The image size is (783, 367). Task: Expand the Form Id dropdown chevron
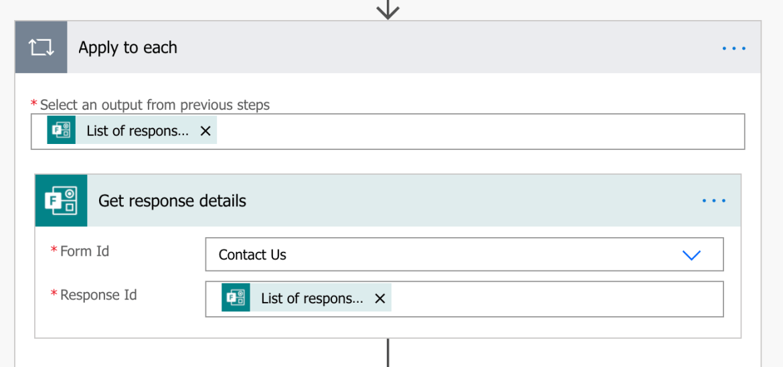tap(691, 255)
